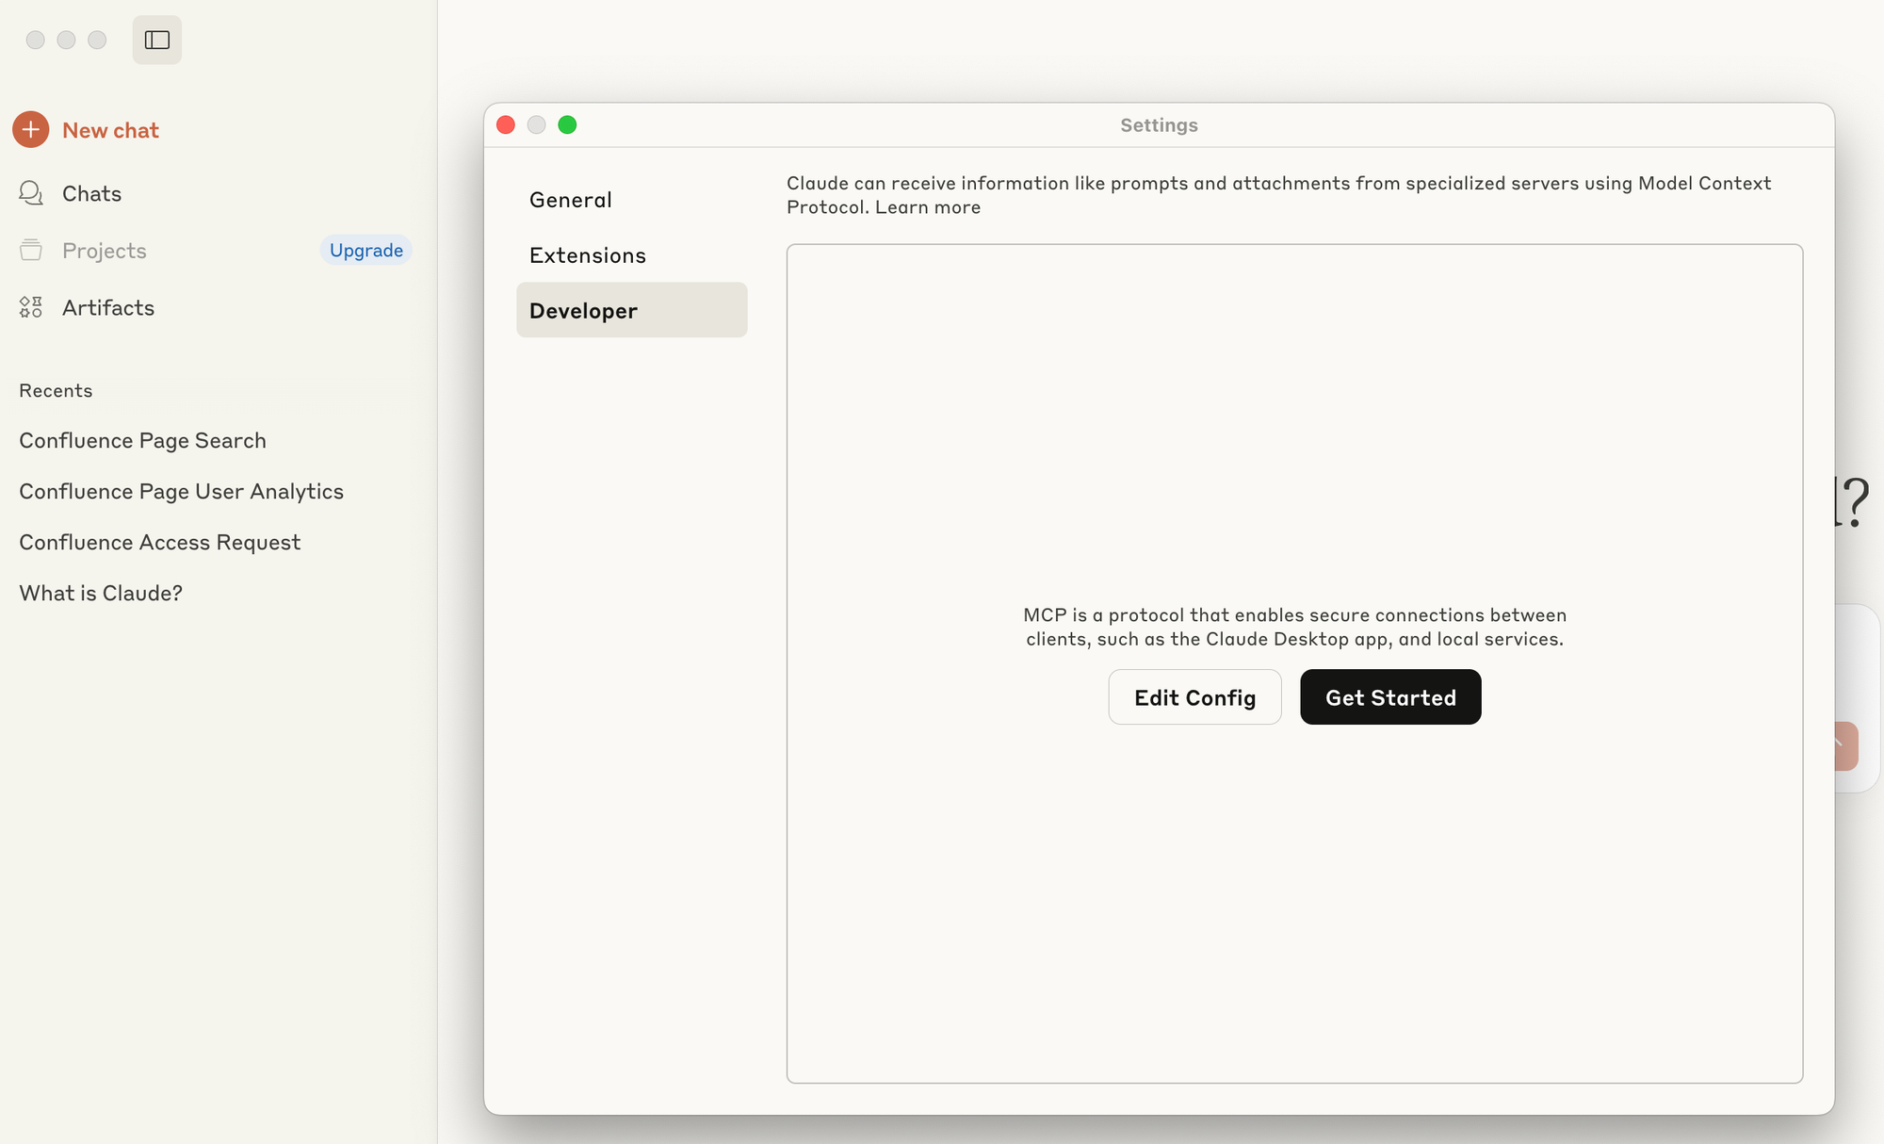Open the General settings tab
The width and height of the screenshot is (1884, 1144).
point(570,200)
